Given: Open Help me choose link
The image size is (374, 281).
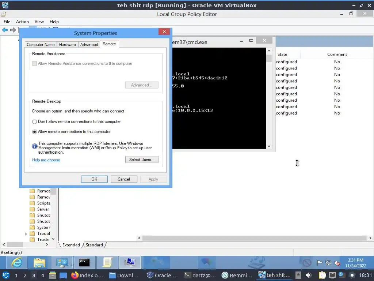Looking at the screenshot, I should click(x=46, y=160).
